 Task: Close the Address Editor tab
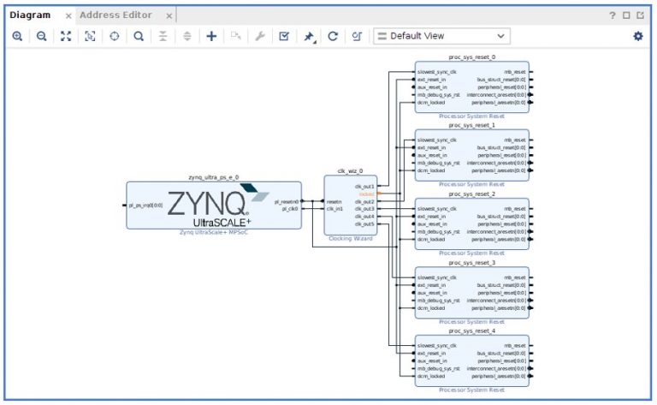(169, 16)
